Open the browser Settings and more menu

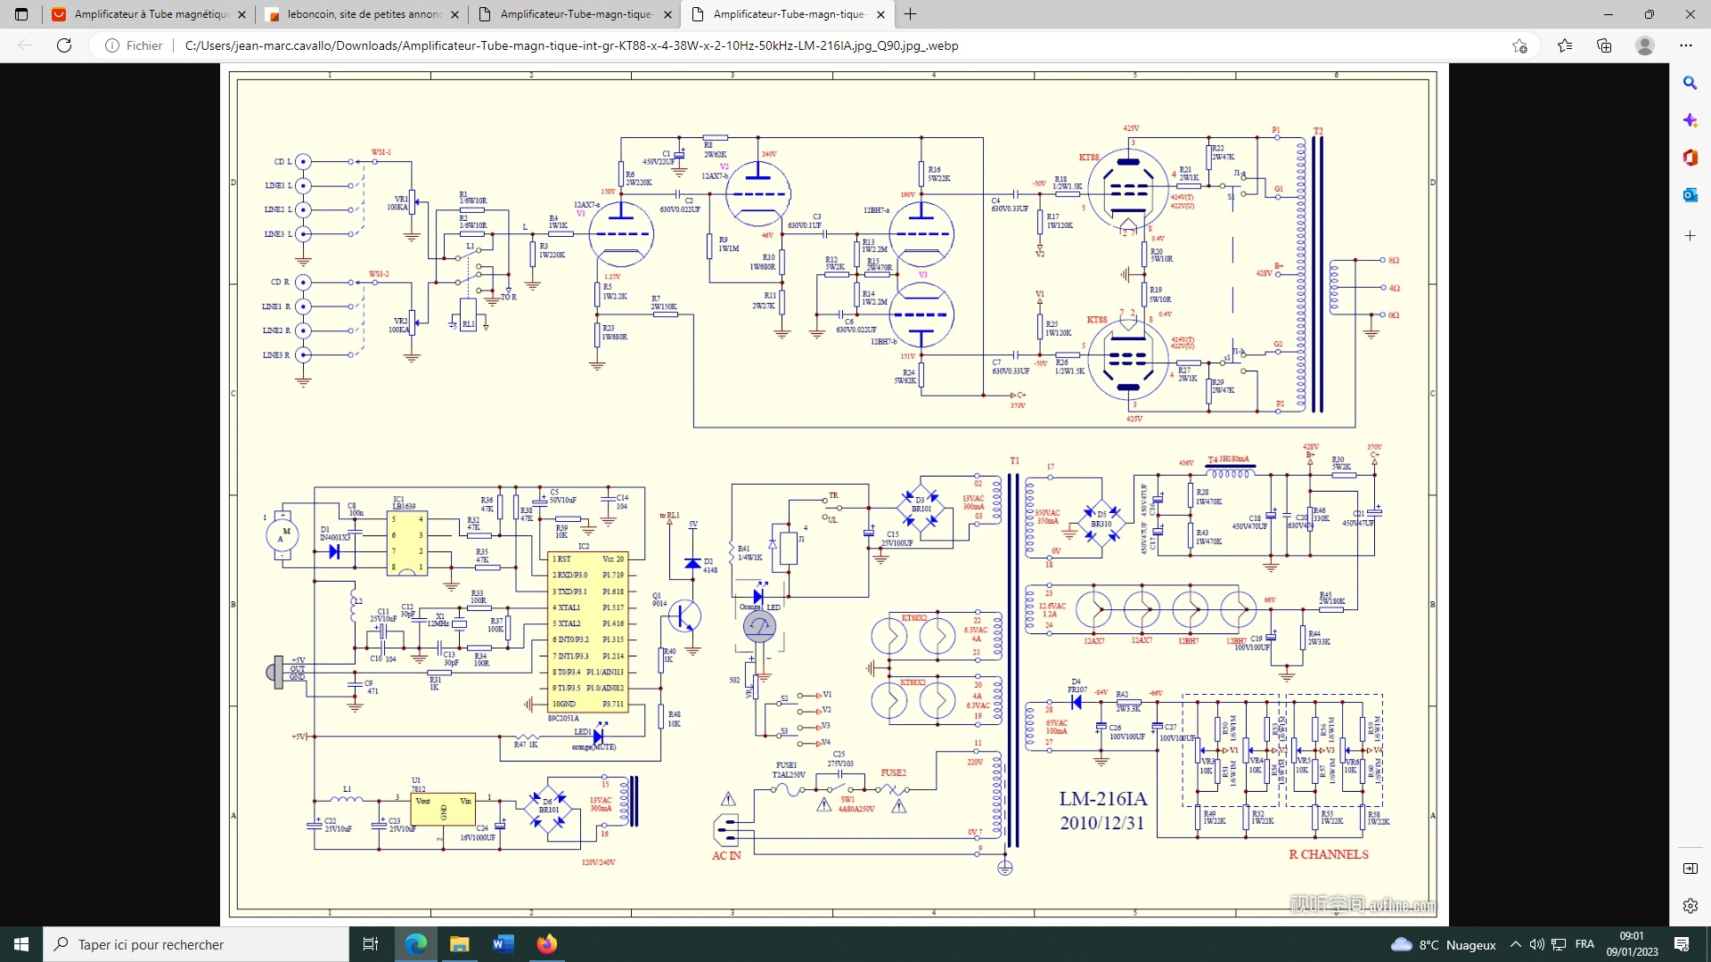pyautogui.click(x=1686, y=45)
